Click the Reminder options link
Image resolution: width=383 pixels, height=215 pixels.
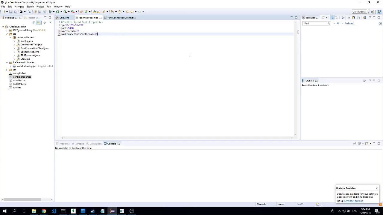(353, 201)
